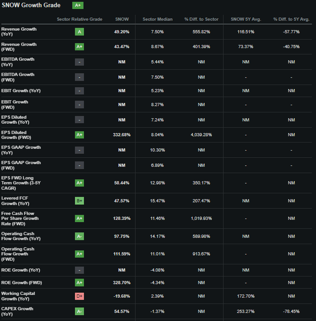Screen dimensions: 316x321
Task: Select the ROE Growth (YoY) label
Action: point(21,270)
